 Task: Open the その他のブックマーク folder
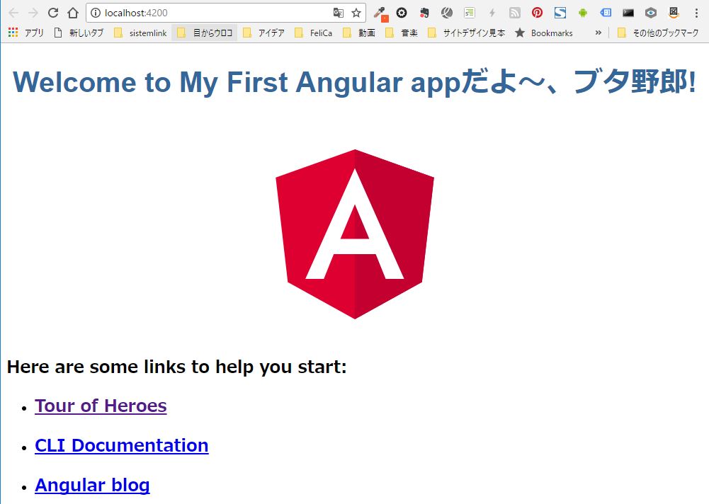pos(658,33)
